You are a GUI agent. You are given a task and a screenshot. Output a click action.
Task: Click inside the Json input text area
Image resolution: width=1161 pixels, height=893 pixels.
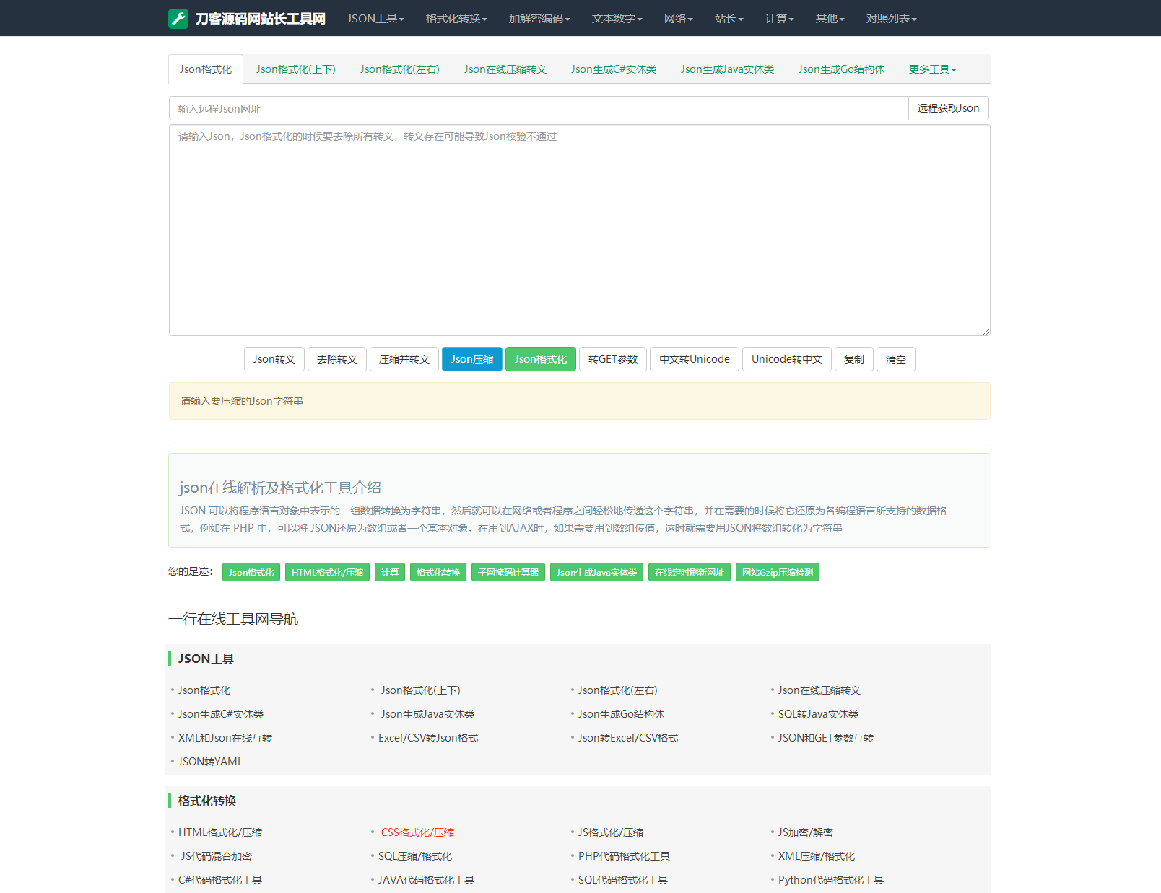pyautogui.click(x=580, y=230)
